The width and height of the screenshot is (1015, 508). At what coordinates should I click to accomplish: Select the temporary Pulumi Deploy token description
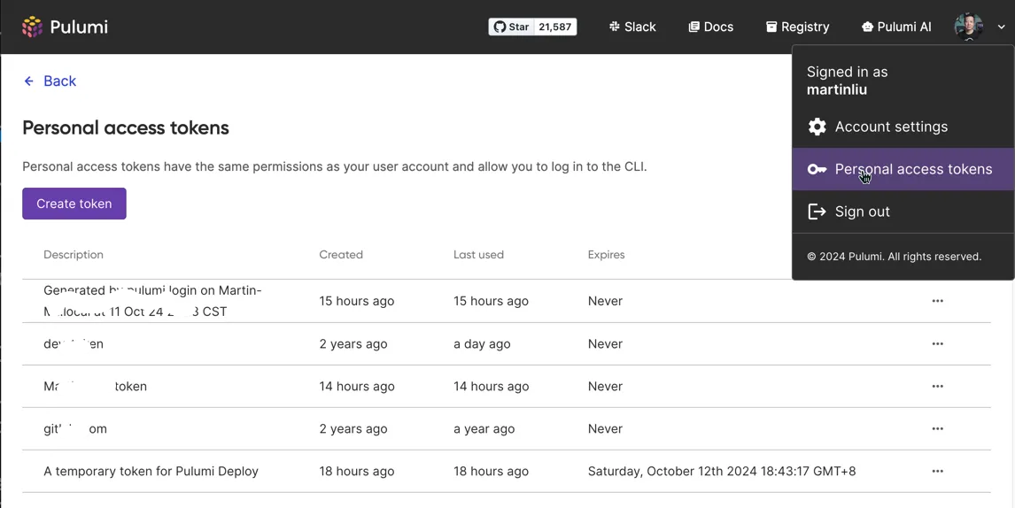151,471
